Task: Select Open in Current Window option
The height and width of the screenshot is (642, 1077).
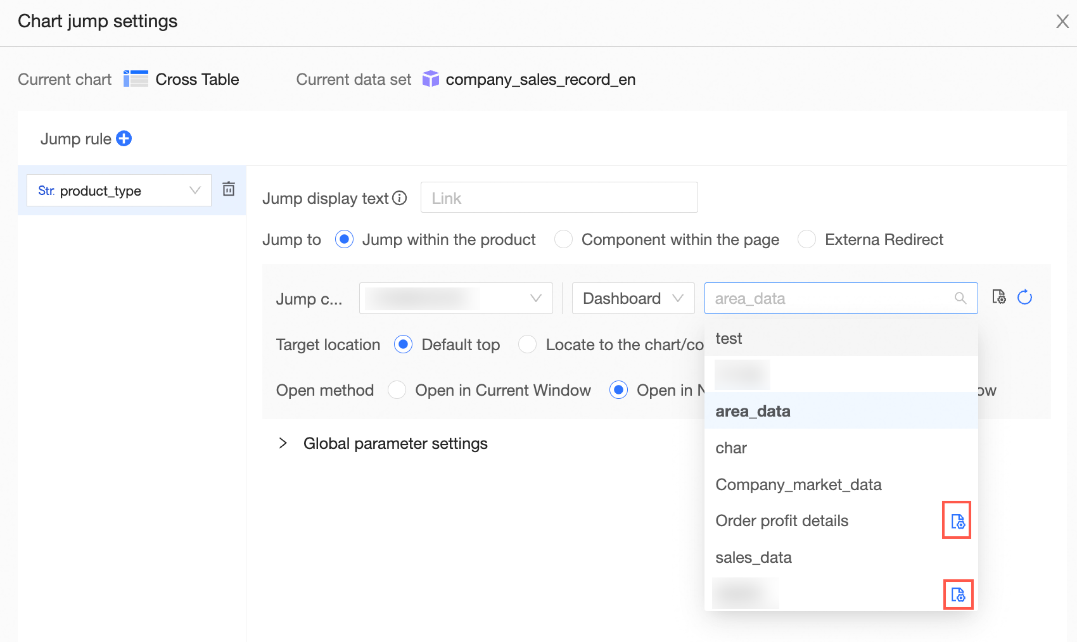Action: (x=397, y=390)
